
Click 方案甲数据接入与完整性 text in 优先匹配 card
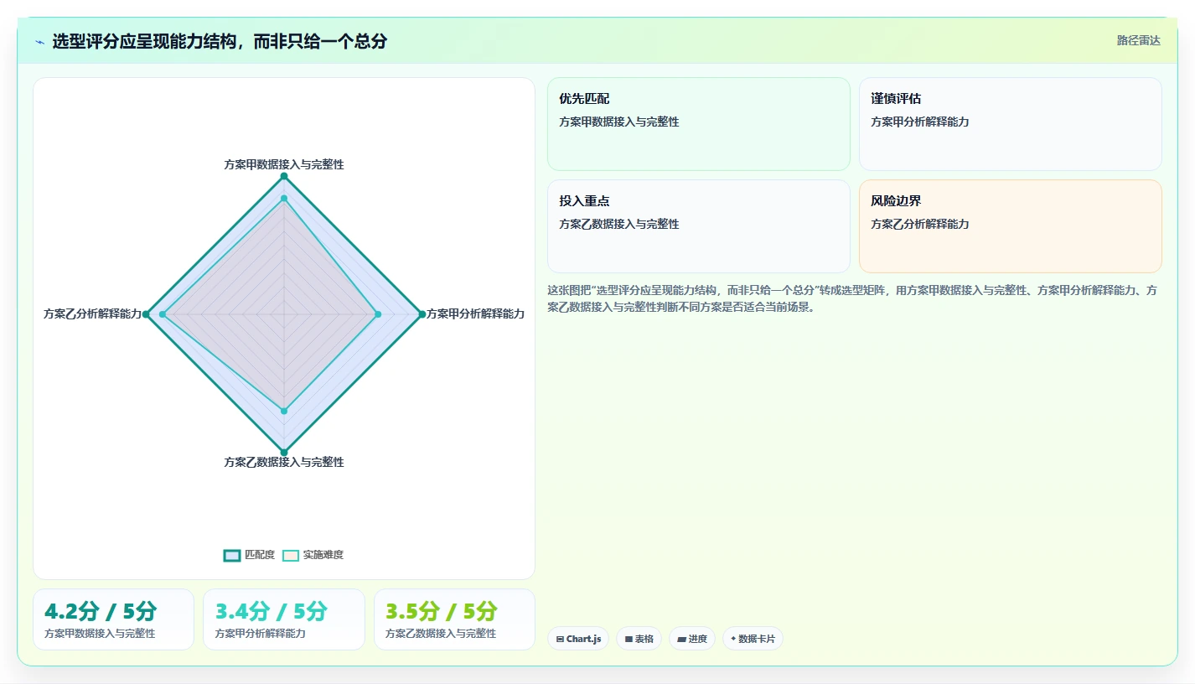(619, 122)
